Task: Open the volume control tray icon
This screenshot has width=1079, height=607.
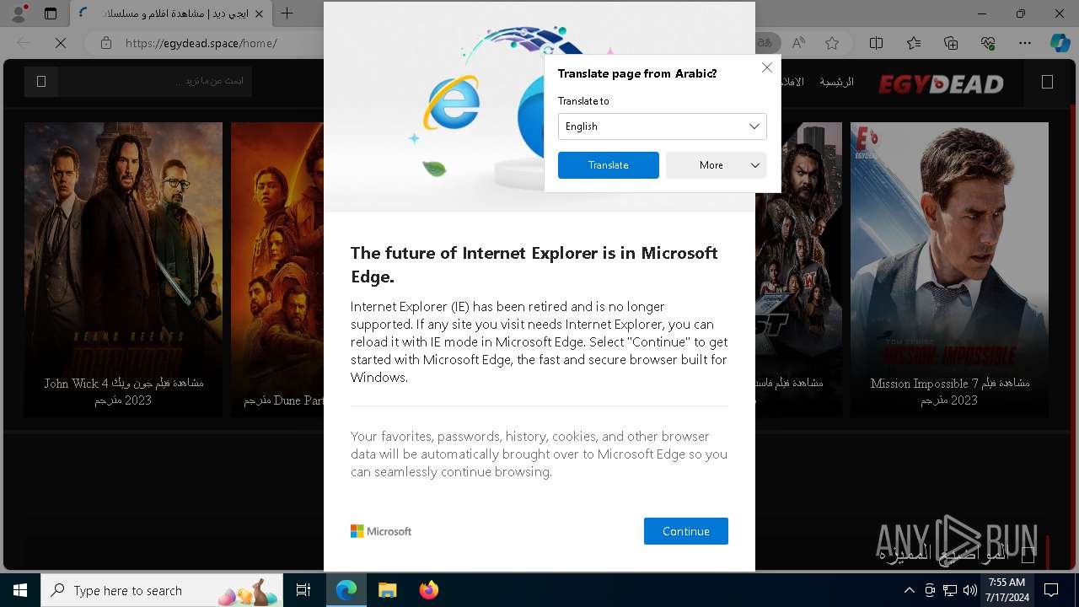Action: (970, 590)
